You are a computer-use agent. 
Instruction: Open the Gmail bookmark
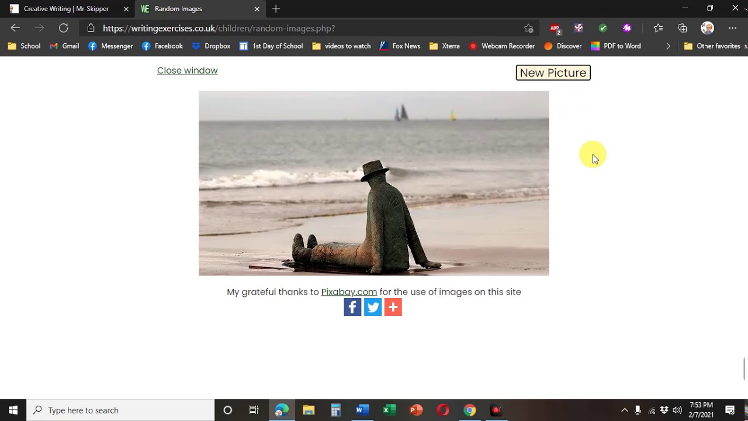coord(64,46)
